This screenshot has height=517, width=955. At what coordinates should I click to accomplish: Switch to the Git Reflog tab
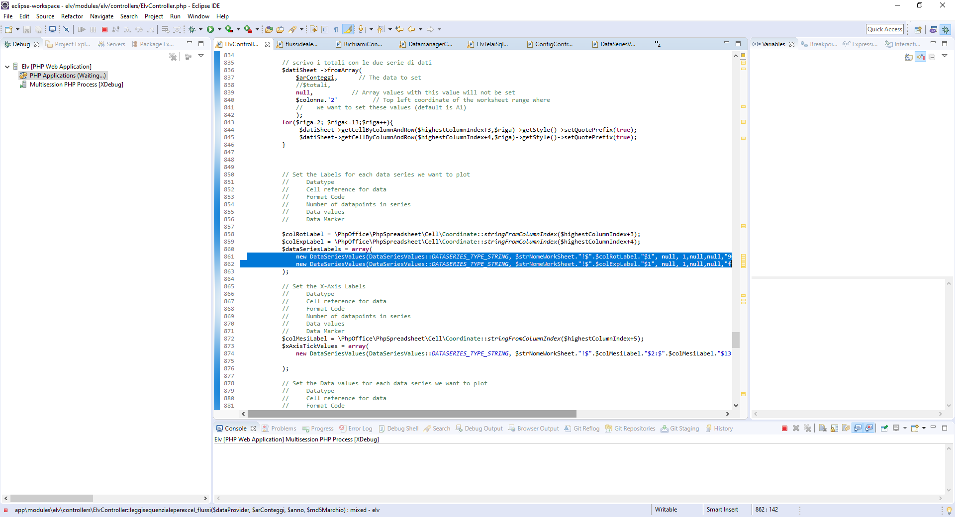(x=586, y=428)
